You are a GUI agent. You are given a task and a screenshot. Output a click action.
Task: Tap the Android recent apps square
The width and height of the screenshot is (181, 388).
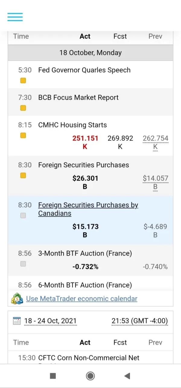pos(53,376)
